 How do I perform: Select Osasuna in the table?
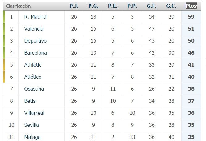34,89
